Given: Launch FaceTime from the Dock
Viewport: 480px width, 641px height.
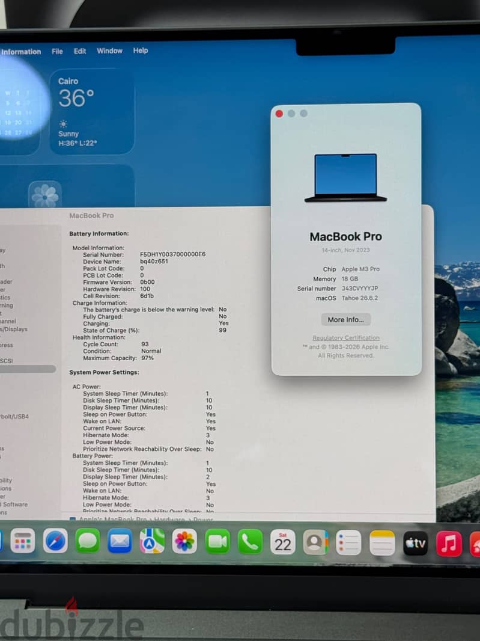Looking at the screenshot, I should click(217, 541).
